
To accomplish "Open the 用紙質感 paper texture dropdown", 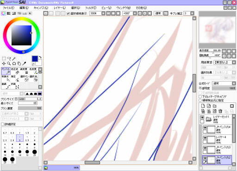I will [234, 63].
